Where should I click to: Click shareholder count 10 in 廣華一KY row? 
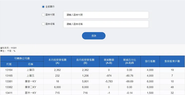click(172, 81)
